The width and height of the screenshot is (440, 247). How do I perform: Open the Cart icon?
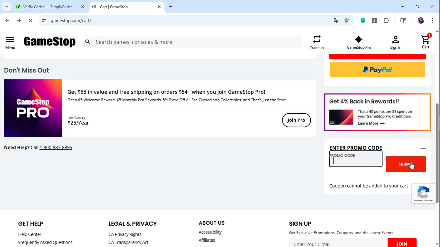425,42
